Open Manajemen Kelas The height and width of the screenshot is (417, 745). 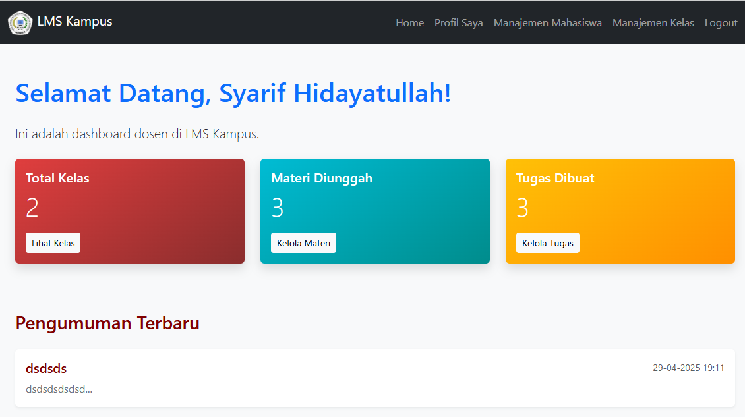[653, 22]
